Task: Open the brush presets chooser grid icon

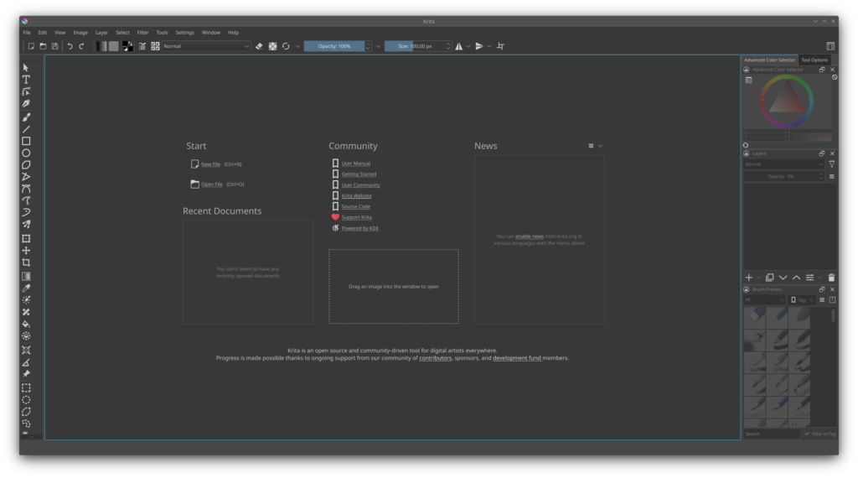Action: click(155, 46)
